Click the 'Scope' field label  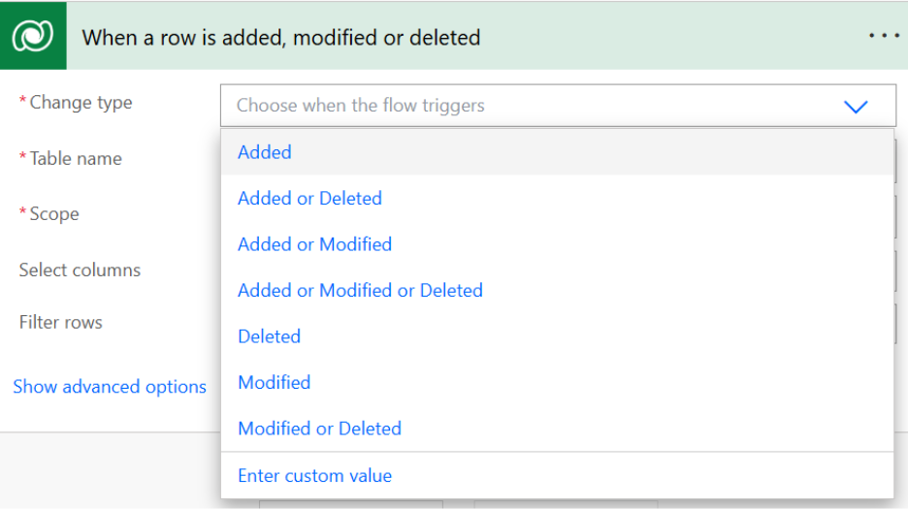[54, 214]
